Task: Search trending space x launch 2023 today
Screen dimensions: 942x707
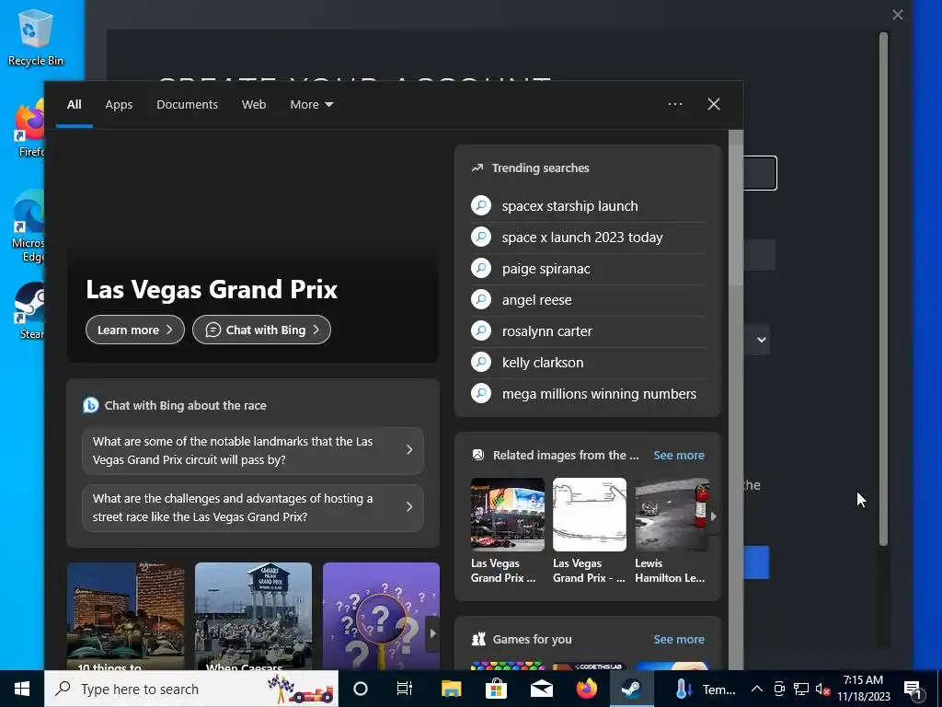Action: (588, 238)
